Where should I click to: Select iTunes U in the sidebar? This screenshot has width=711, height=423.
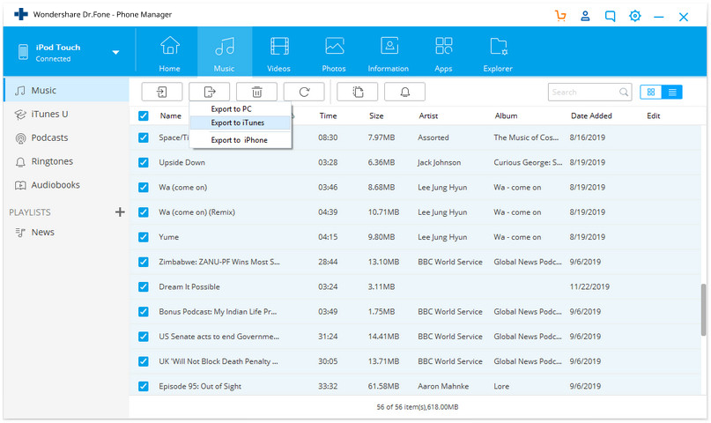click(67, 115)
